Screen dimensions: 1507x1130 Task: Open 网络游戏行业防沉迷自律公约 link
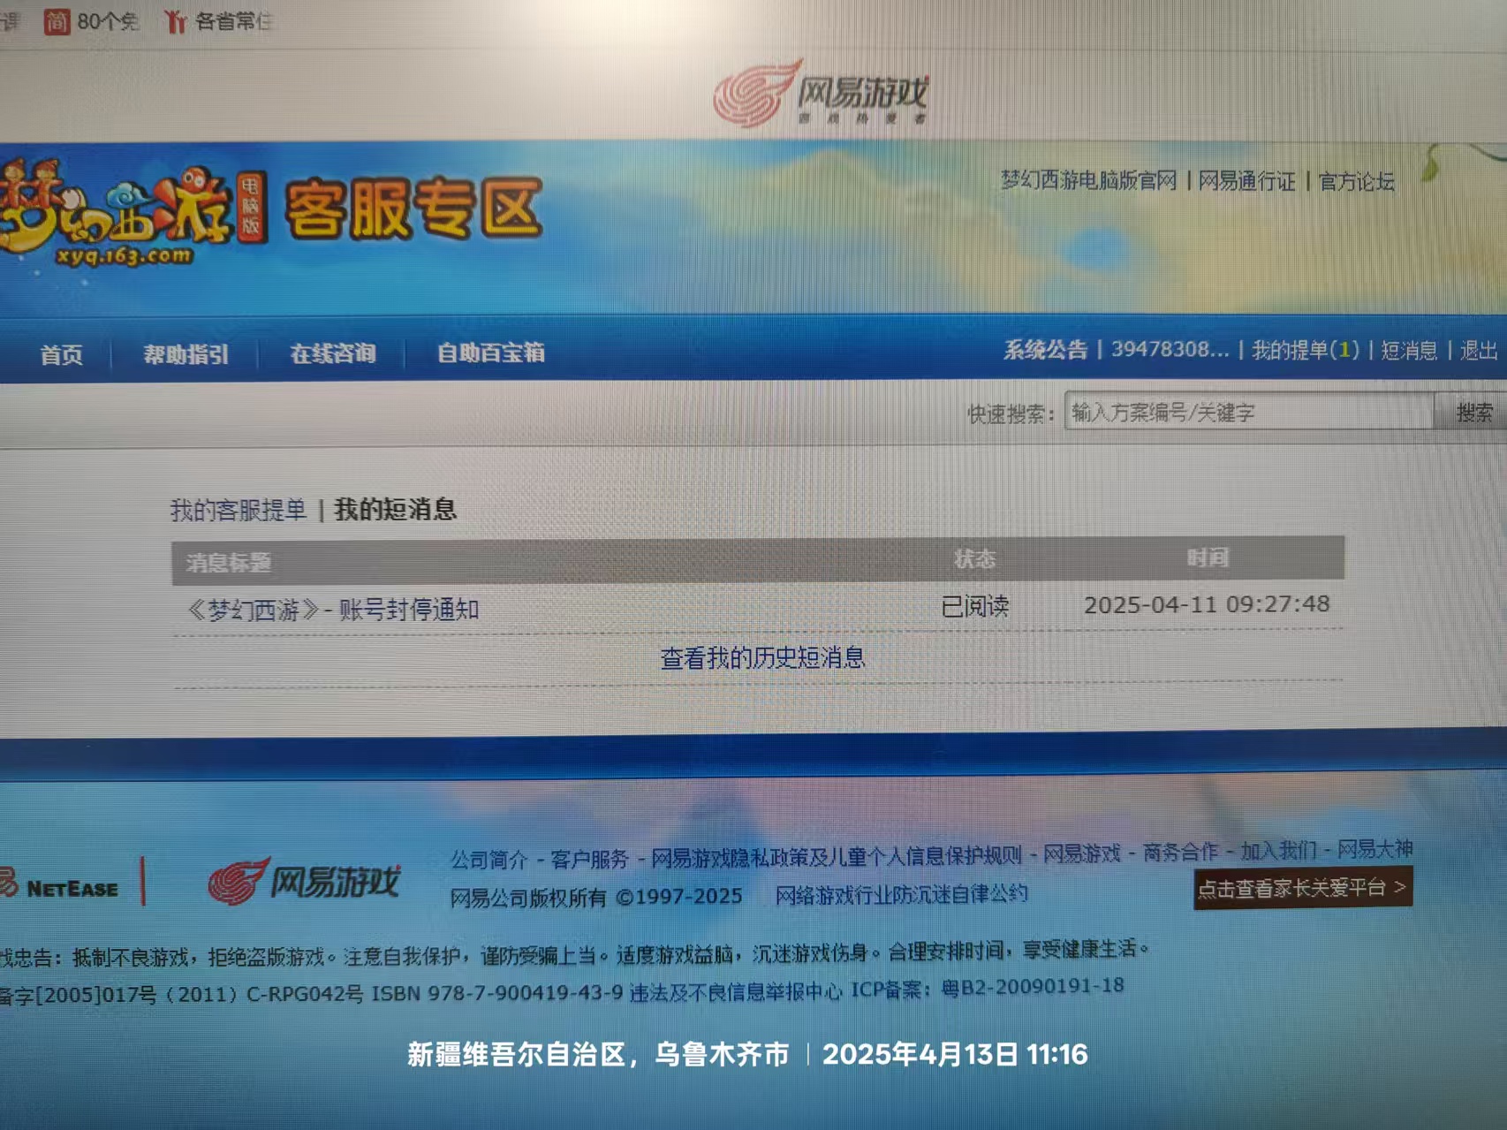(x=901, y=894)
